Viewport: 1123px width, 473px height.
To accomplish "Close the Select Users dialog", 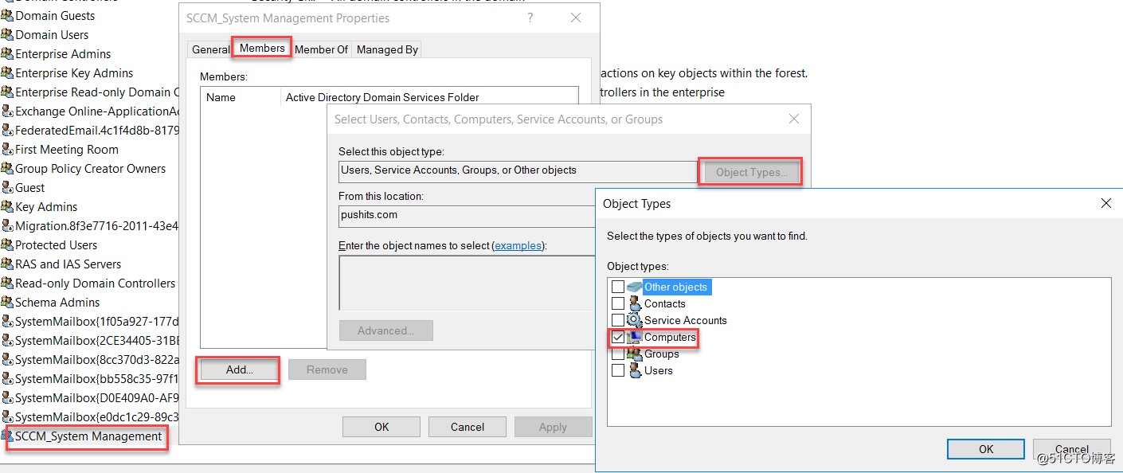I will (793, 119).
